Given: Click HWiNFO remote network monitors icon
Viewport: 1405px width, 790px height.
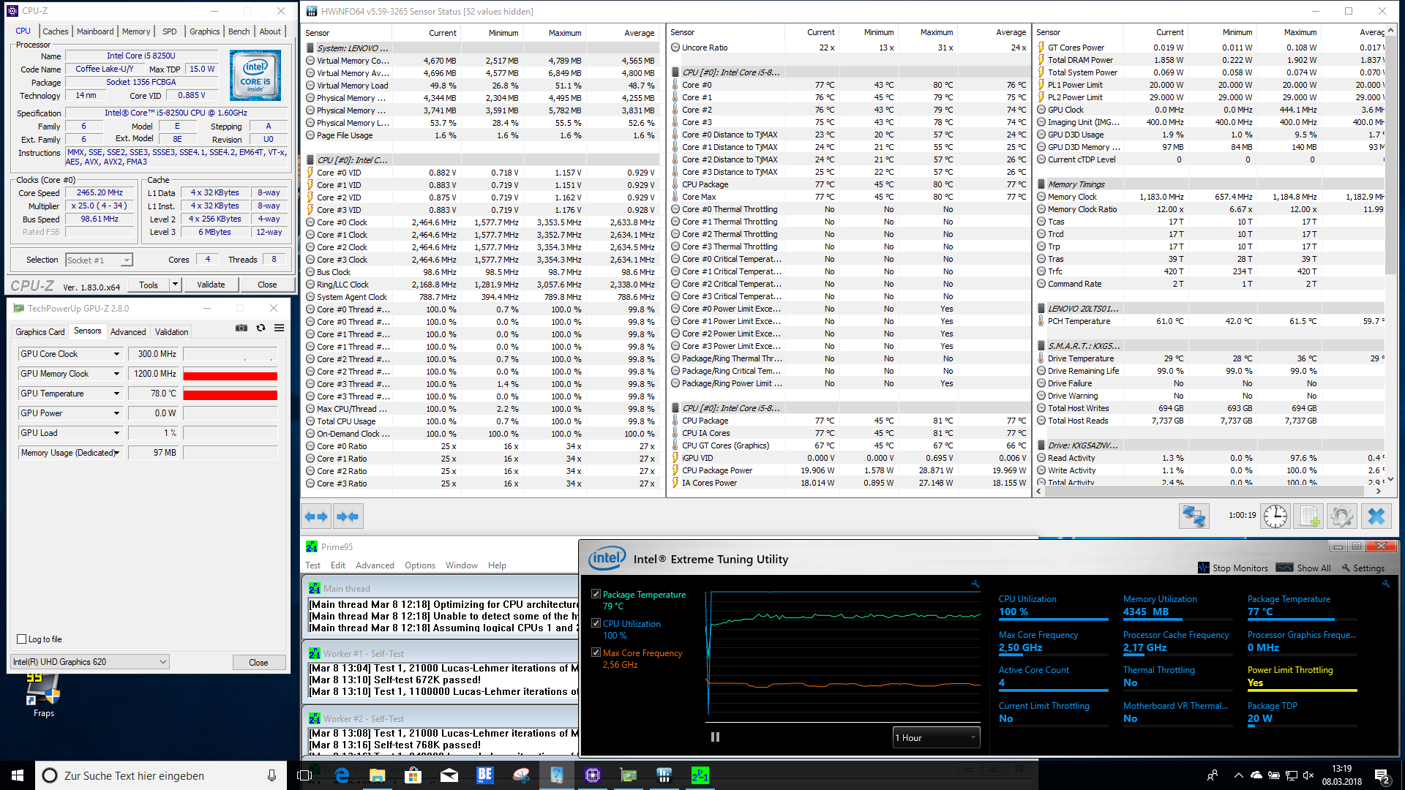Looking at the screenshot, I should pyautogui.click(x=1194, y=516).
